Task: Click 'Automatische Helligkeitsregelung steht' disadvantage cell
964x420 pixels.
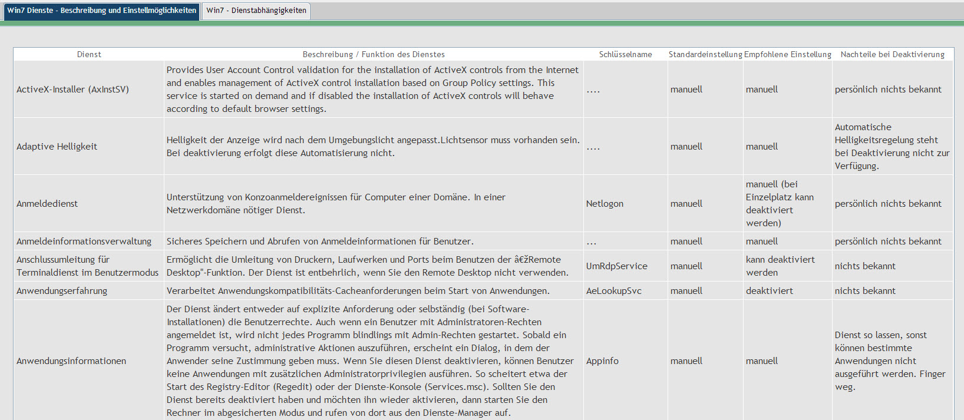Action: point(892,147)
